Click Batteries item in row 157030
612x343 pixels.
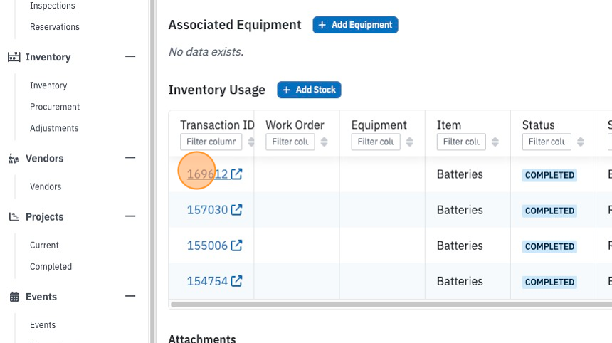point(460,210)
